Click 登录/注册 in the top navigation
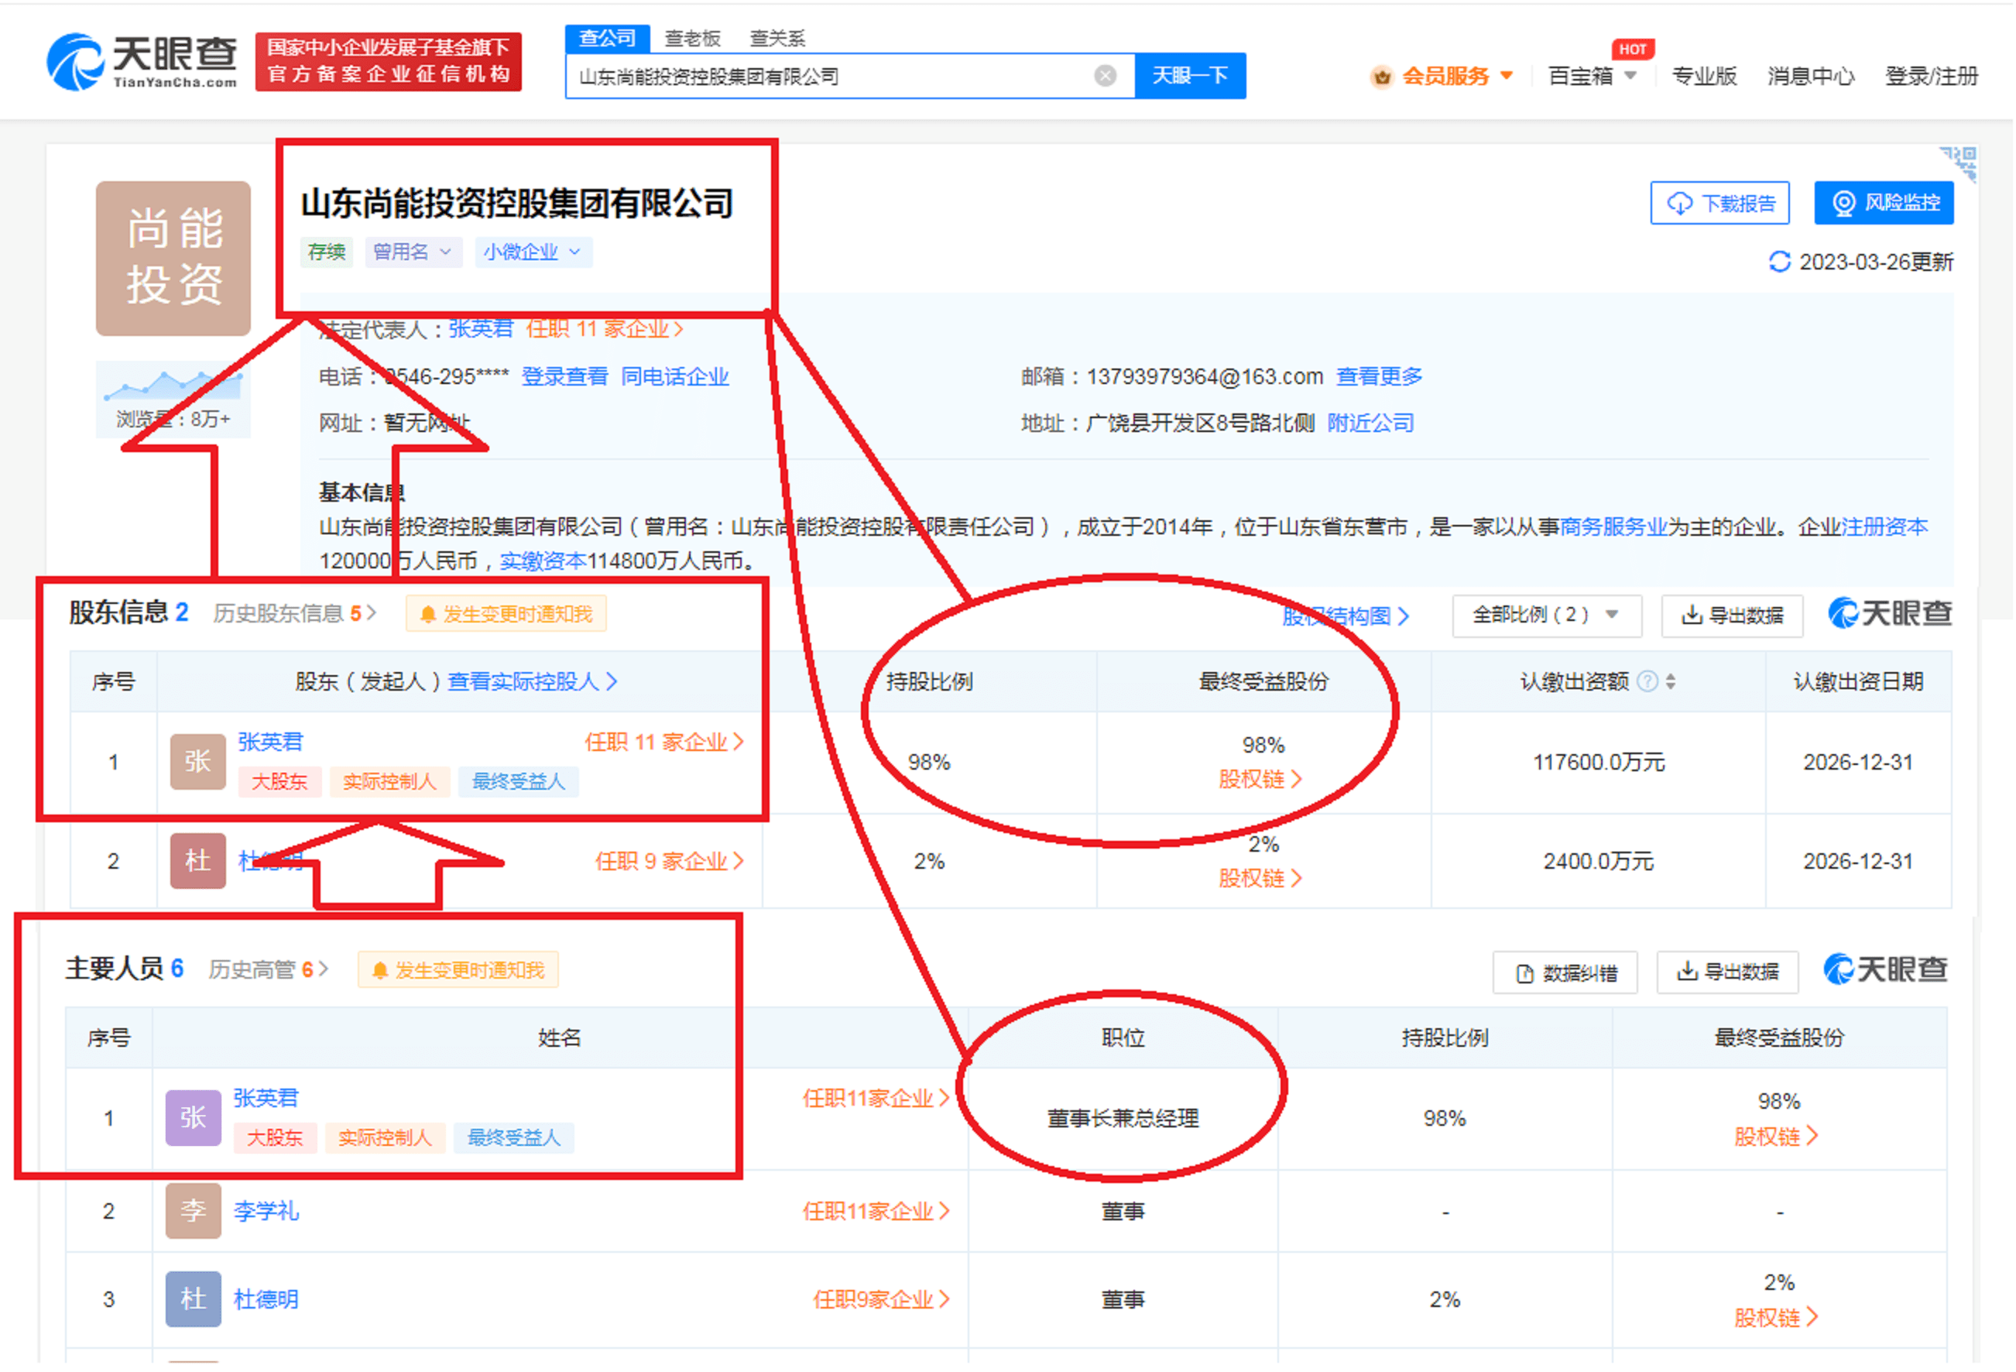Screen dimensions: 2016x1372 coord(1932,77)
